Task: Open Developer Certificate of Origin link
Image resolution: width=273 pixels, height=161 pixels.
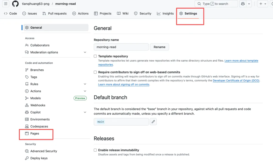Action: click(236, 80)
